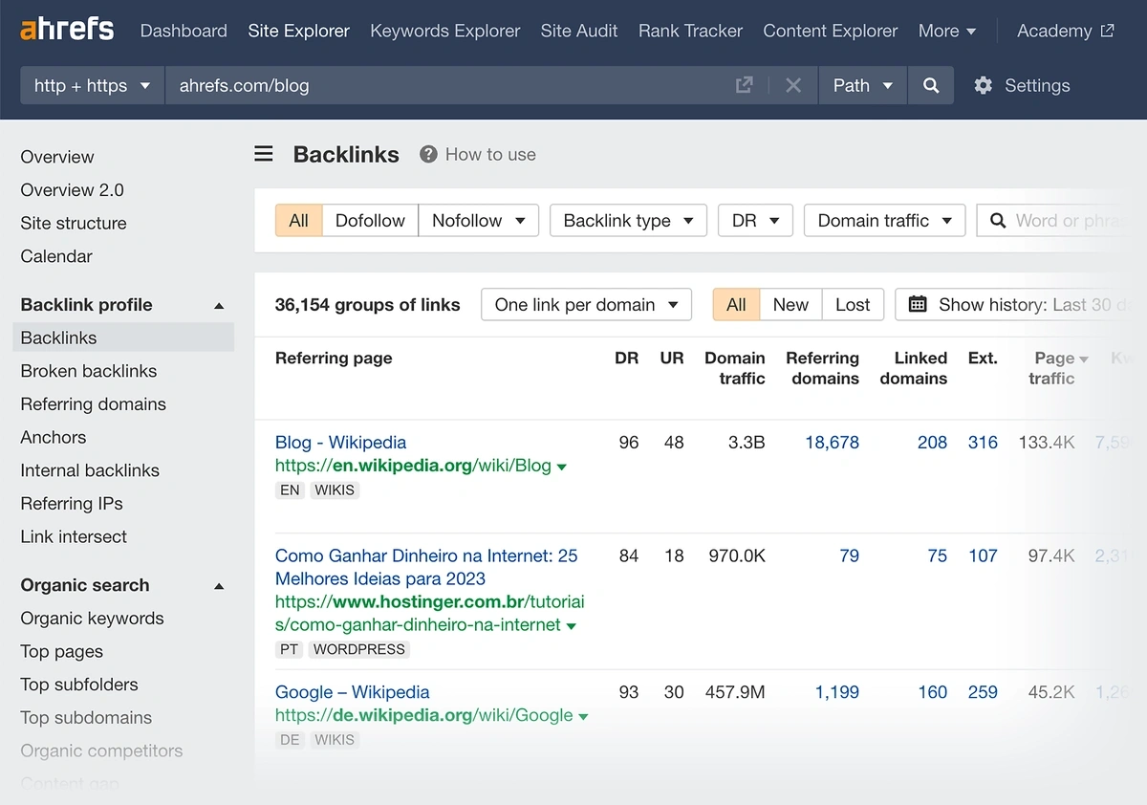Click linked domains value 208
This screenshot has width=1147, height=805.
[932, 443]
